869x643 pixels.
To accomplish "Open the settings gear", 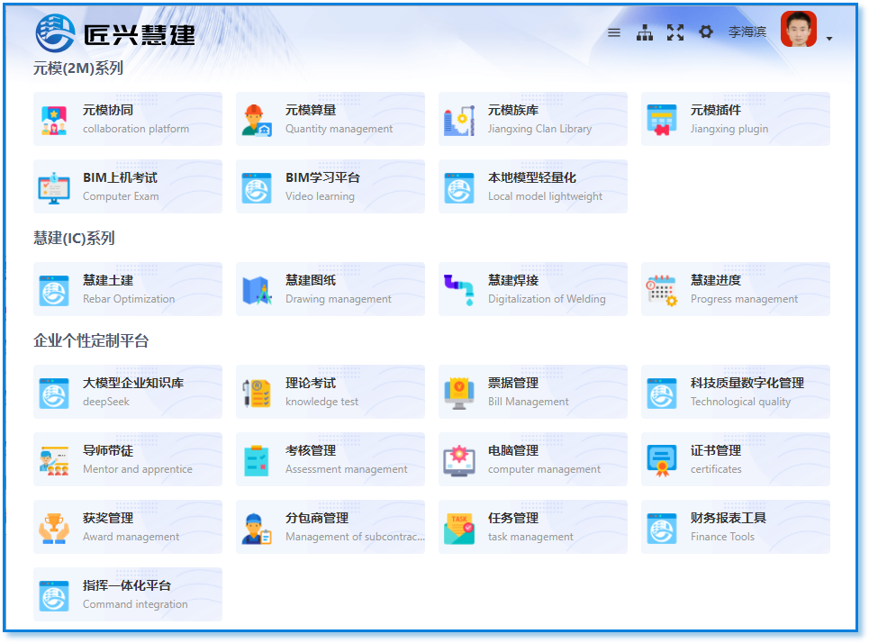I will pos(706,32).
